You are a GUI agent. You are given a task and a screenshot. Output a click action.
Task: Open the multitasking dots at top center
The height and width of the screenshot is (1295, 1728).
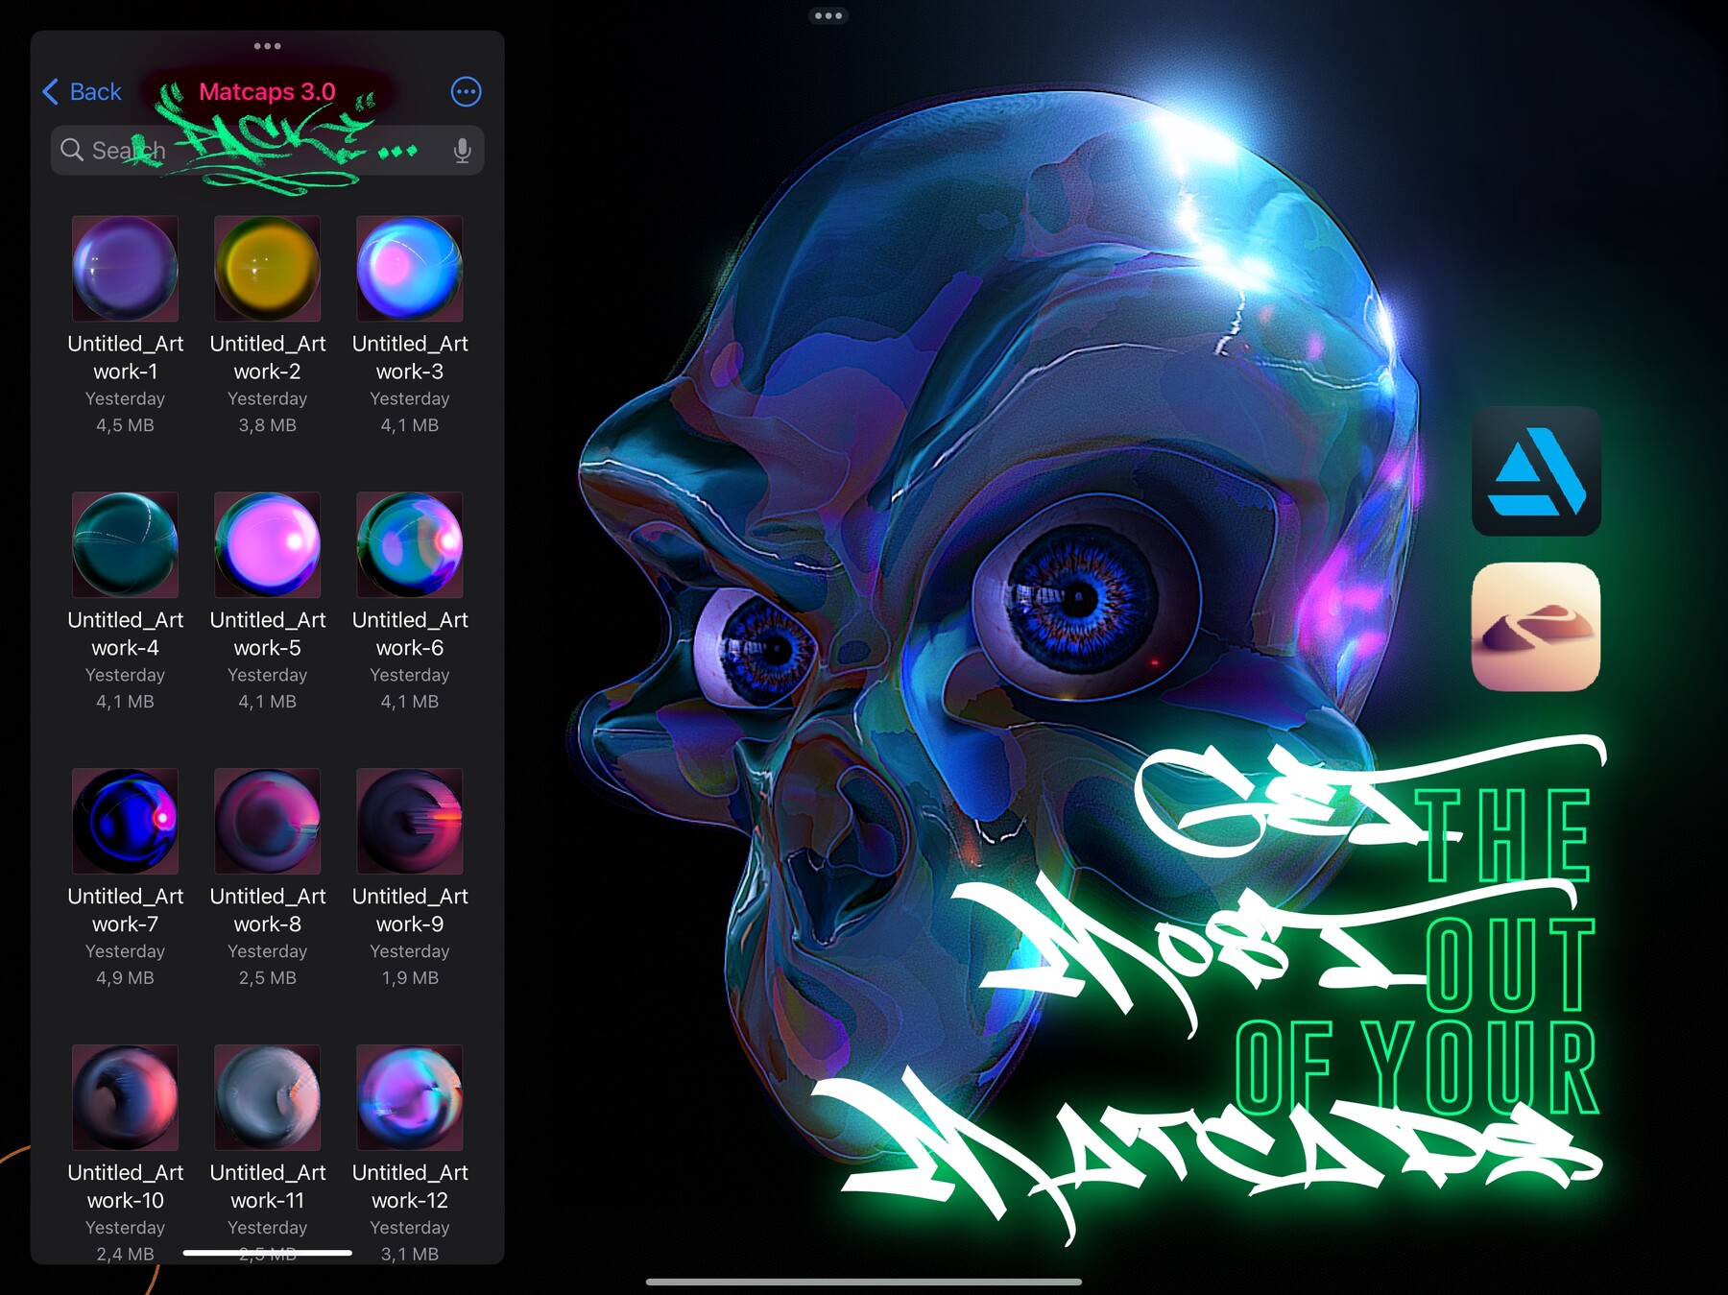coord(828,15)
